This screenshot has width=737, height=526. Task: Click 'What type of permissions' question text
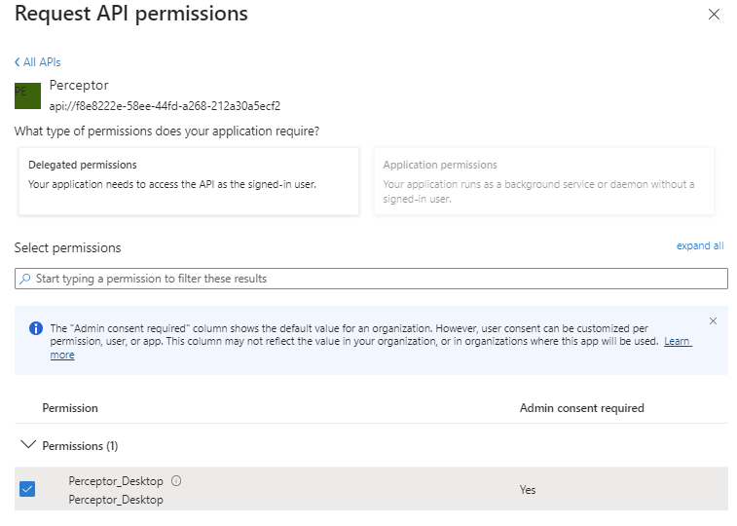166,131
